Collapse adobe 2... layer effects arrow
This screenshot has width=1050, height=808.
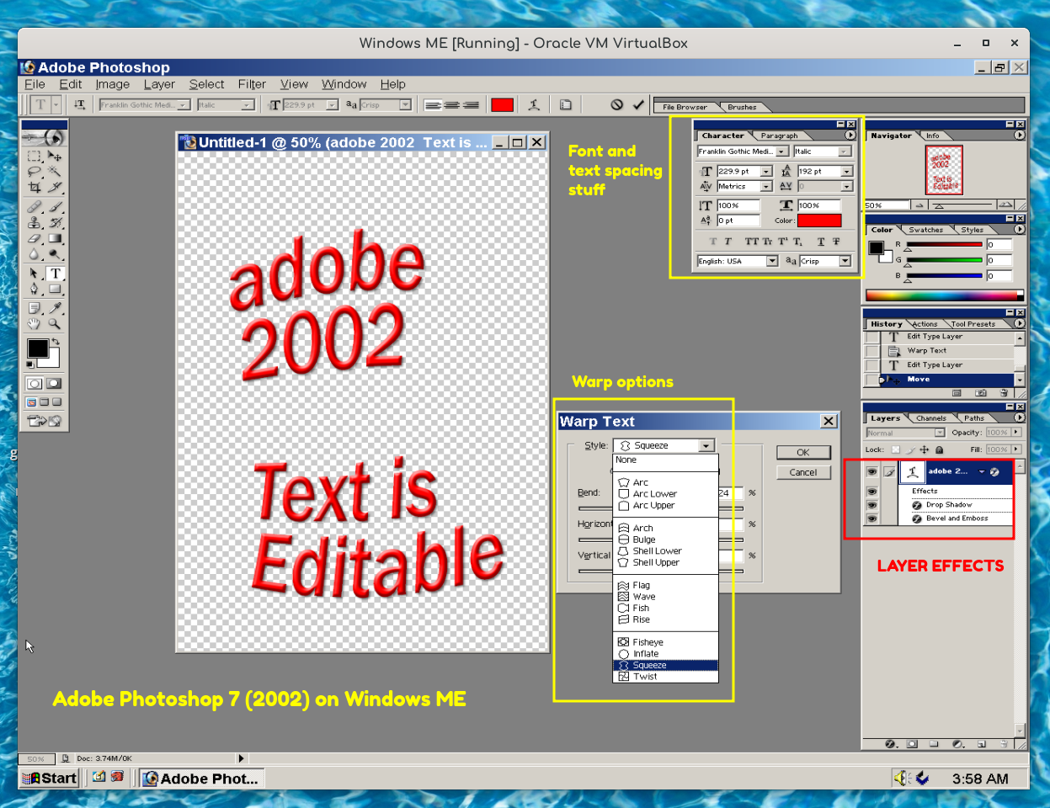(982, 471)
